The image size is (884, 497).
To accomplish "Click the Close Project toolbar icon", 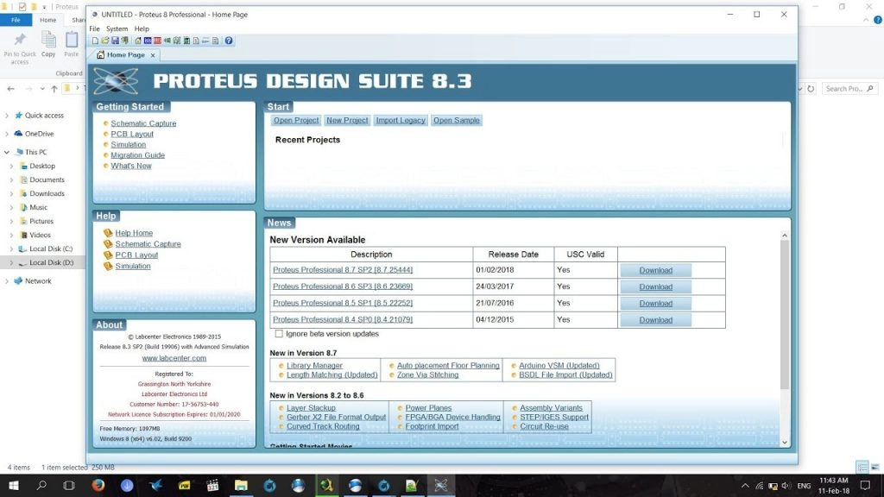I will pyautogui.click(x=124, y=41).
